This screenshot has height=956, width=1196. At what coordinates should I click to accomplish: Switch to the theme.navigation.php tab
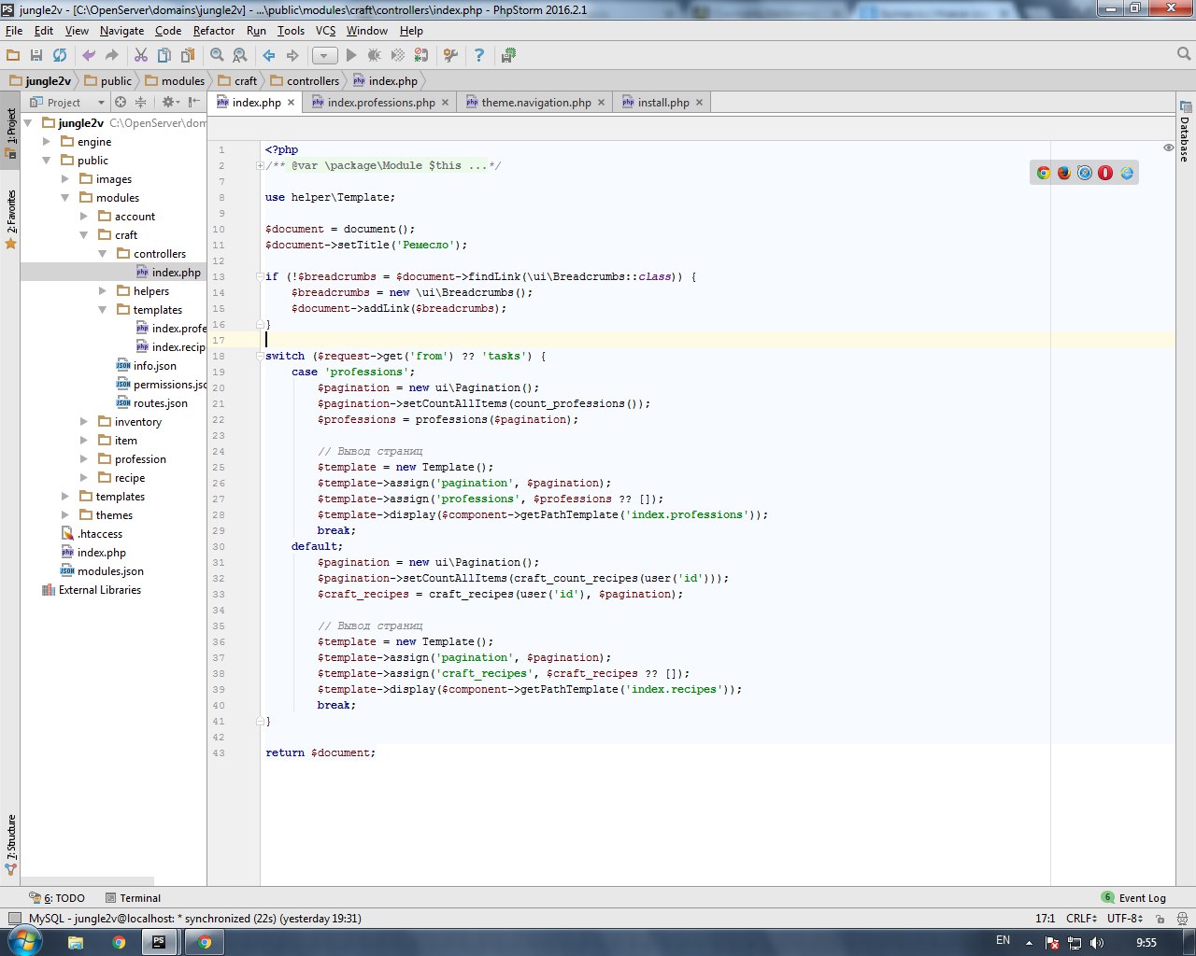535,103
